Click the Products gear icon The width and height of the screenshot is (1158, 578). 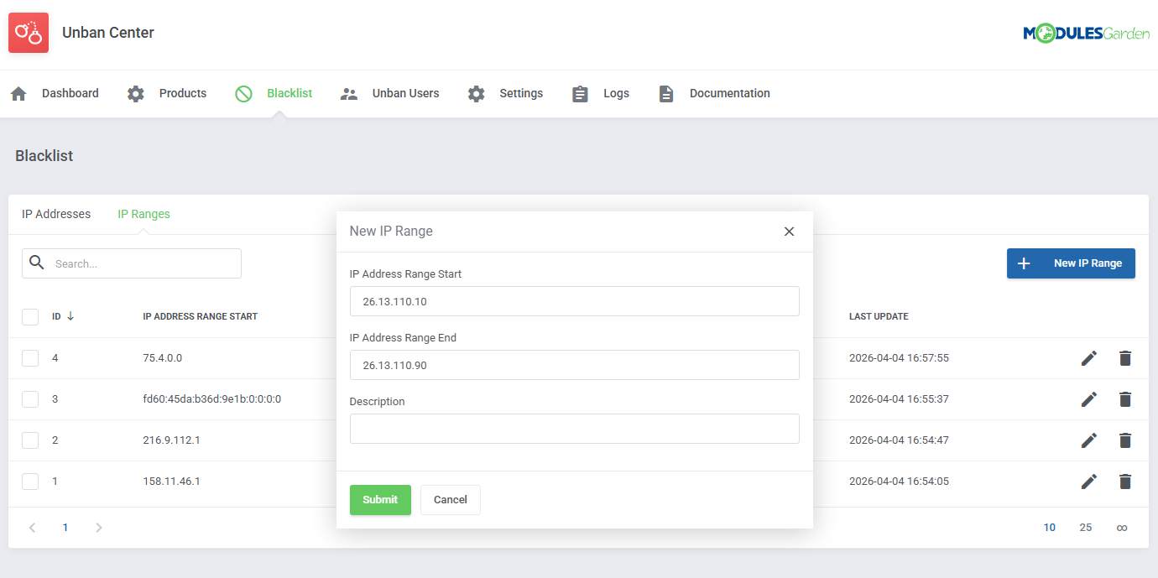[x=135, y=94]
